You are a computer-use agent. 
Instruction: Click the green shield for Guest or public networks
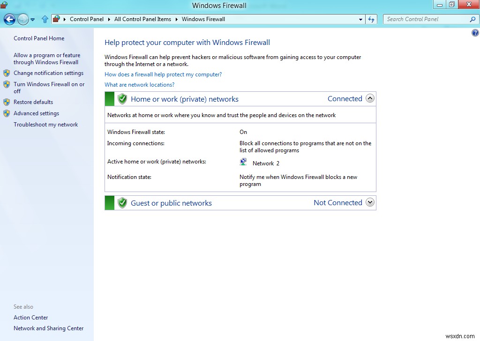click(122, 203)
